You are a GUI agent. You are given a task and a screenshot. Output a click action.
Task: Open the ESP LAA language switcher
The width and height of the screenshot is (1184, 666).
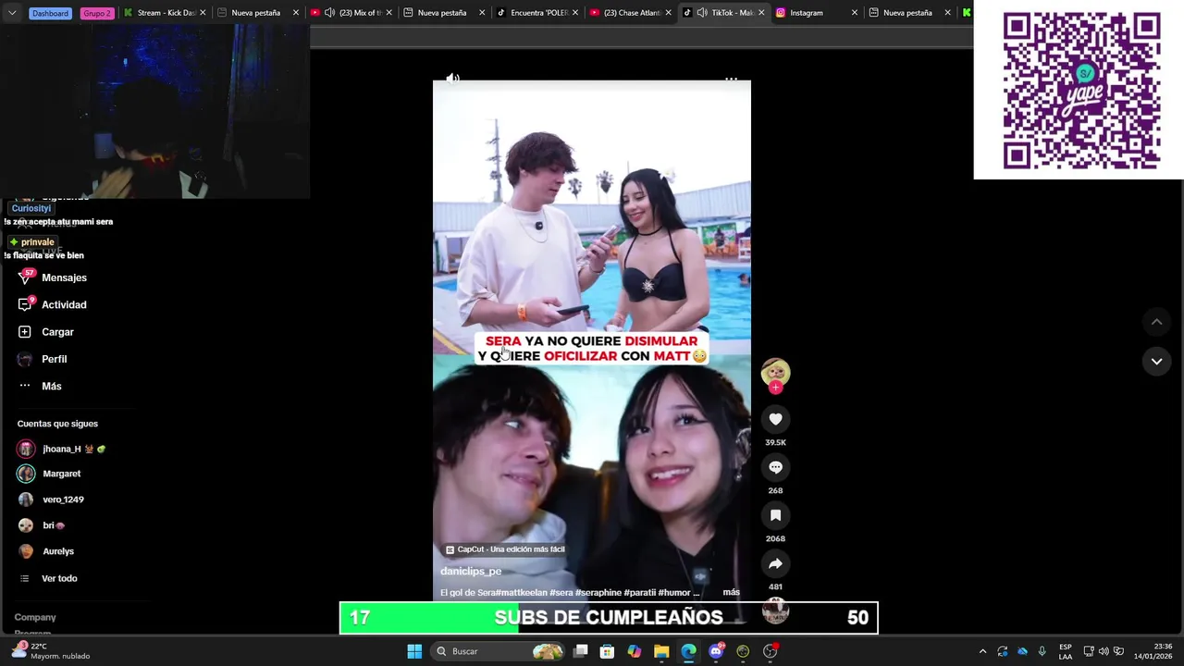[1066, 651]
